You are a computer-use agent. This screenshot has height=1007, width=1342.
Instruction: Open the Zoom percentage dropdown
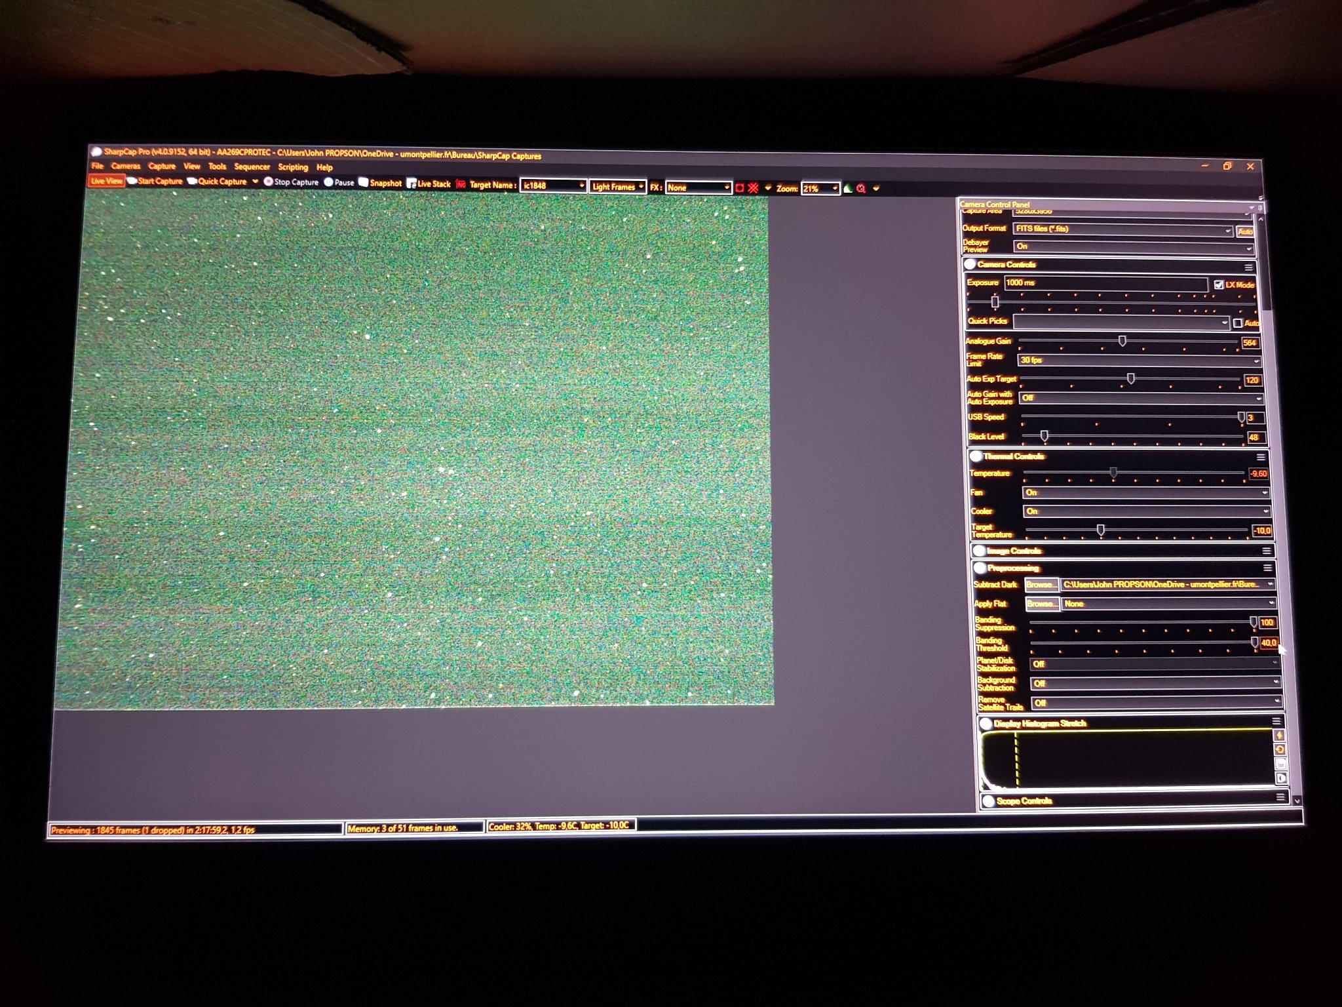pyautogui.click(x=834, y=189)
